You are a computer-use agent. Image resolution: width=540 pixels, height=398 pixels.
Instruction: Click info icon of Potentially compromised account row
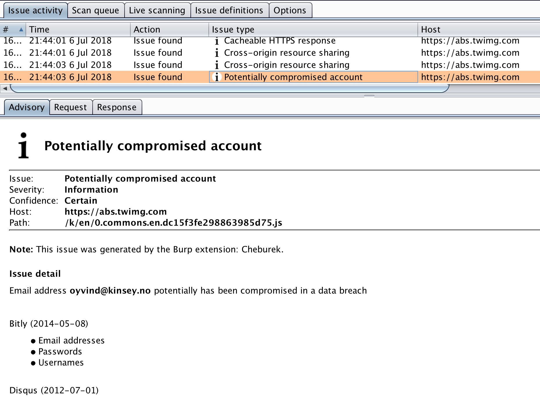pyautogui.click(x=217, y=77)
